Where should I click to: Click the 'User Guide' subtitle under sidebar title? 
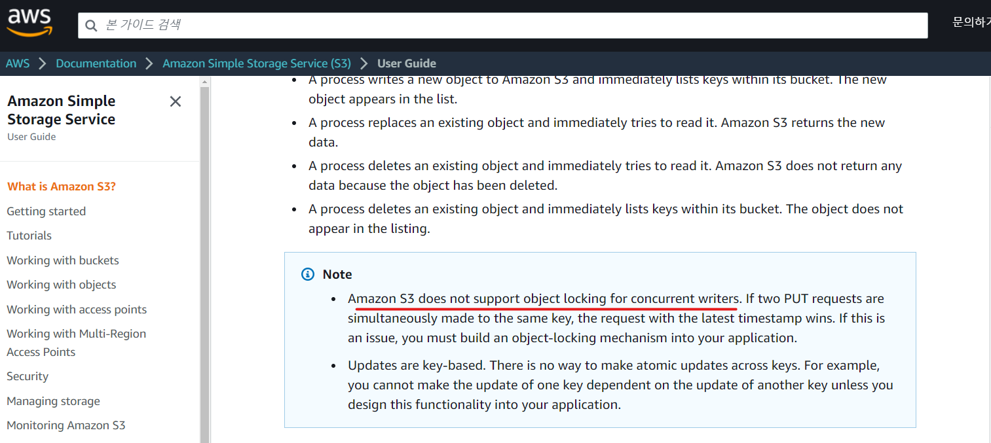click(31, 137)
